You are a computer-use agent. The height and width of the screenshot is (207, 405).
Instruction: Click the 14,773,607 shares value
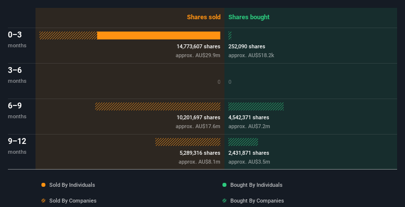point(198,46)
